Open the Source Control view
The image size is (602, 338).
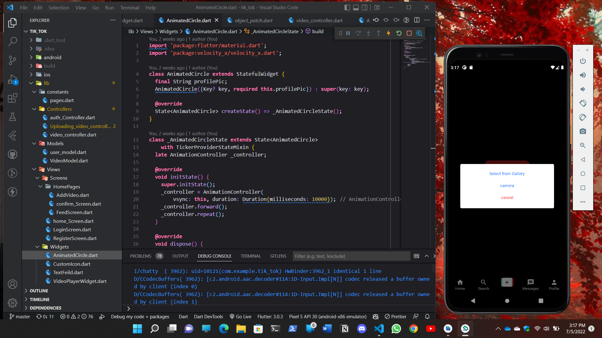pyautogui.click(x=13, y=60)
